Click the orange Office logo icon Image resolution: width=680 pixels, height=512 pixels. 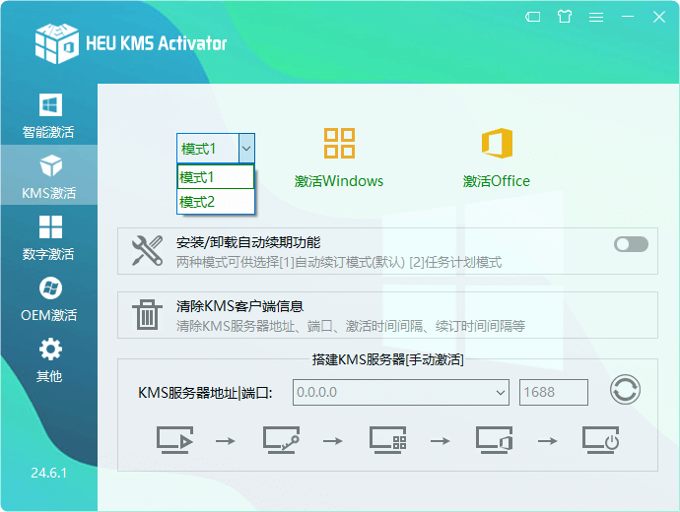click(497, 143)
